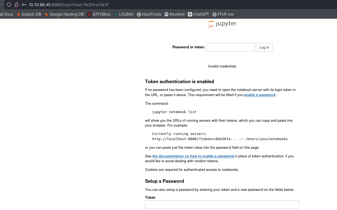Image resolution: width=337 pixels, height=210 pixels.
Task: Click the Google Hacking DB favicon
Action: pyautogui.click(x=47, y=14)
